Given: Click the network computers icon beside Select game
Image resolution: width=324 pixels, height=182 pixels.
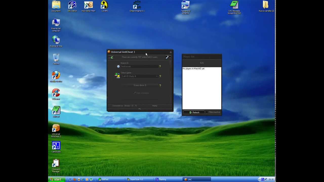Looking at the screenshot, I should [x=117, y=75].
